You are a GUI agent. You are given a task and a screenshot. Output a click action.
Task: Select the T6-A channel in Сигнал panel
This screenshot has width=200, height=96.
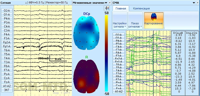click(7, 50)
